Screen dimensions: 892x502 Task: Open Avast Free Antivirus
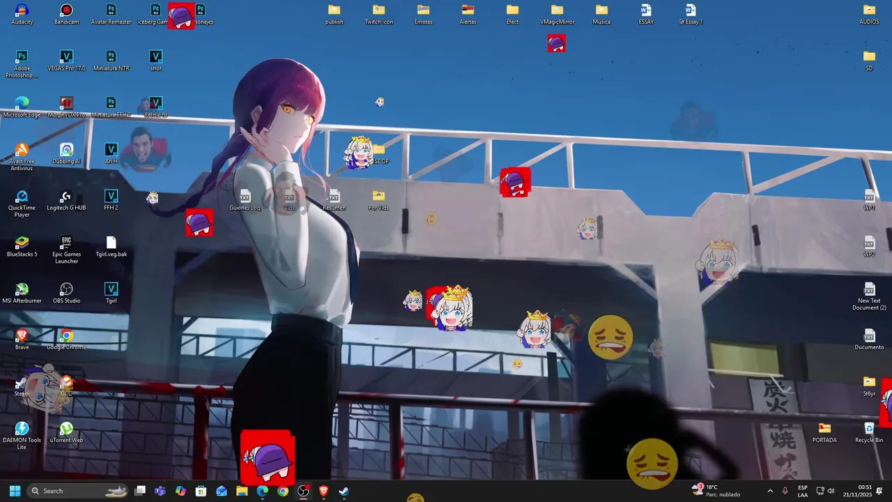[x=22, y=157]
